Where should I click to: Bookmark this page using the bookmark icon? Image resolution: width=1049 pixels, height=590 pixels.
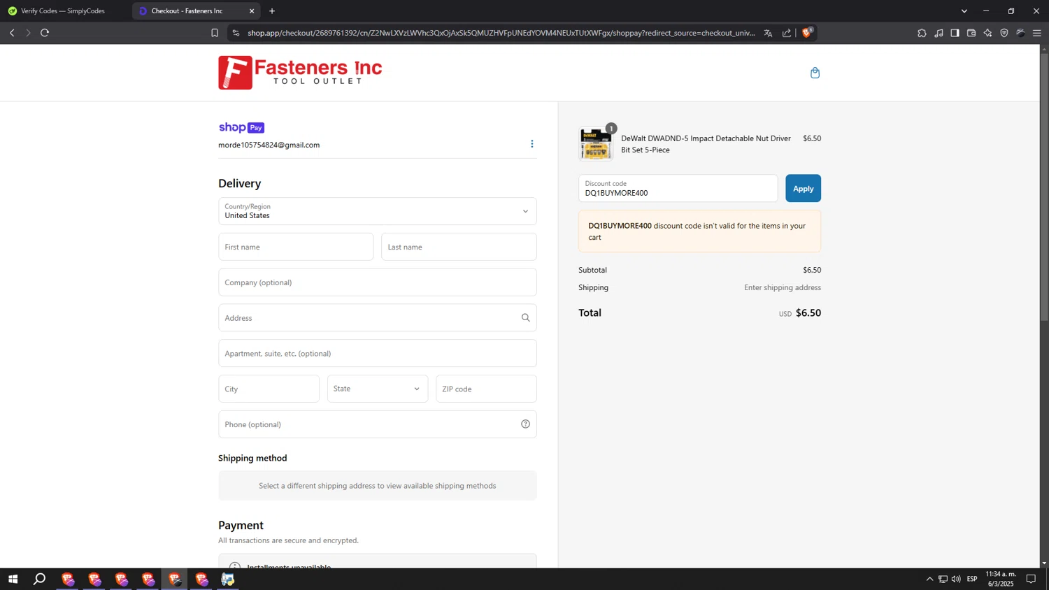[215, 33]
